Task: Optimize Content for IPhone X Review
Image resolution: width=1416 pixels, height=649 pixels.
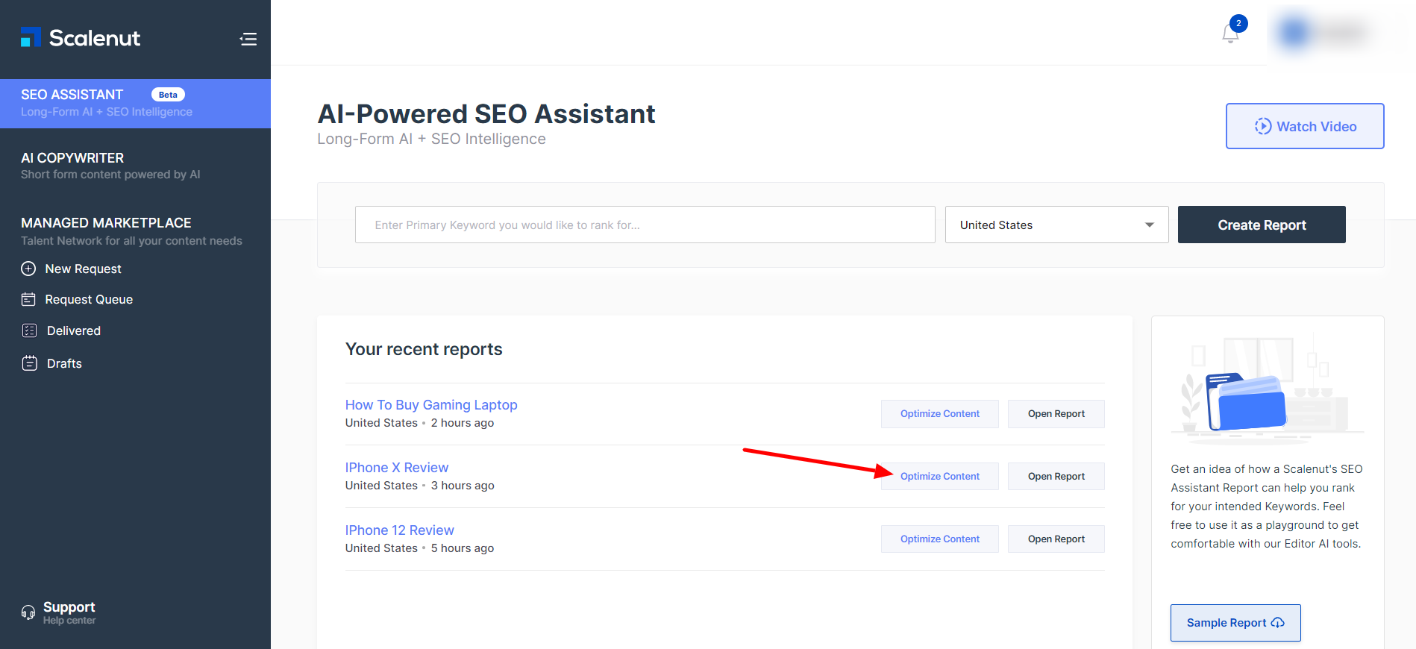Action: pyautogui.click(x=939, y=476)
